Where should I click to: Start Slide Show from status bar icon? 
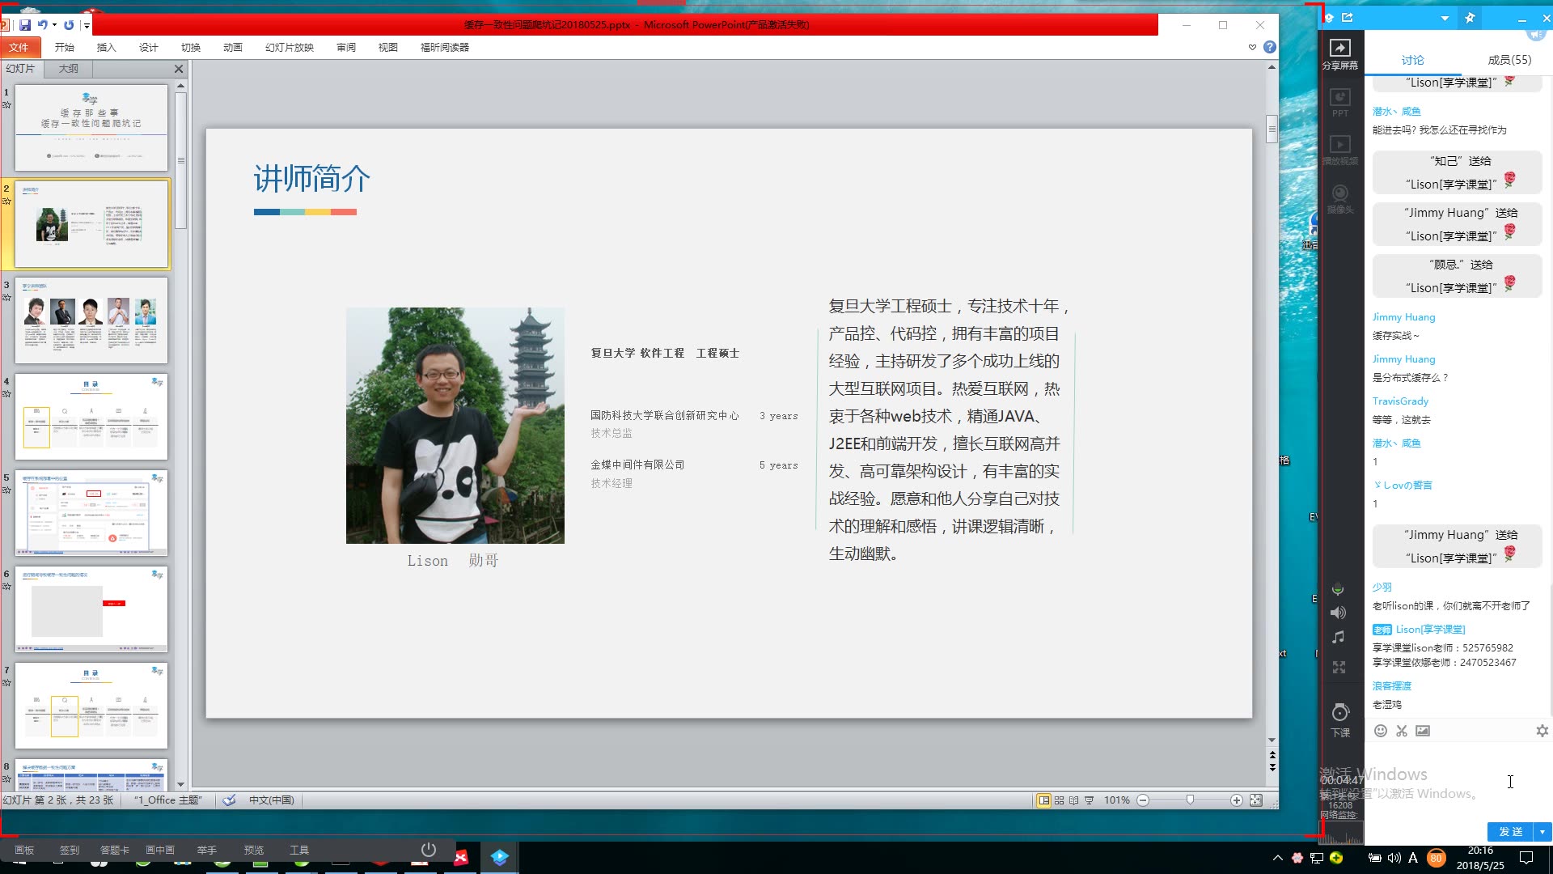pos(1089,800)
